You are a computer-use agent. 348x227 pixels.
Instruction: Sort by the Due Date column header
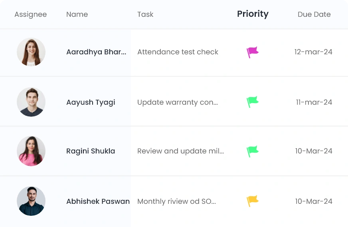tap(314, 14)
